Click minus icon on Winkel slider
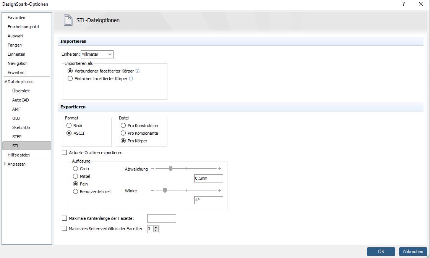Image resolution: width=430 pixels, height=258 pixels. click(x=153, y=190)
